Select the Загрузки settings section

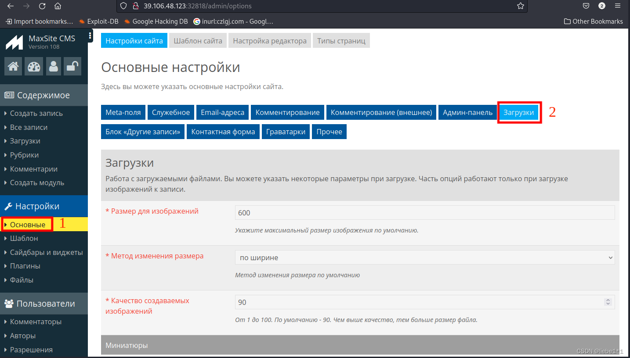519,112
